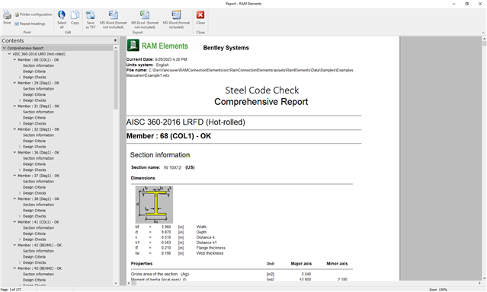Collapse Member 68 (COL1) node
This screenshot has height=292, width=487.
point(14,60)
